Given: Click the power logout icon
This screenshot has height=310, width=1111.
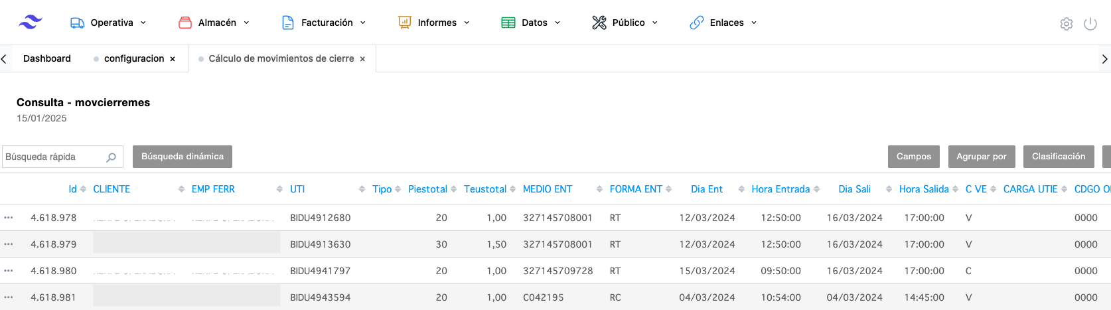Looking at the screenshot, I should [1090, 24].
